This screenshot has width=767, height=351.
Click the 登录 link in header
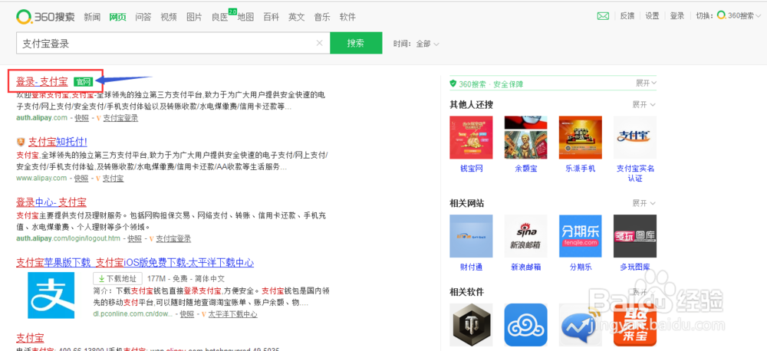(x=677, y=15)
